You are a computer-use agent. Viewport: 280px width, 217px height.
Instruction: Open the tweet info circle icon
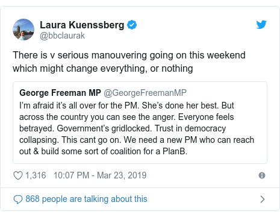tap(262, 175)
